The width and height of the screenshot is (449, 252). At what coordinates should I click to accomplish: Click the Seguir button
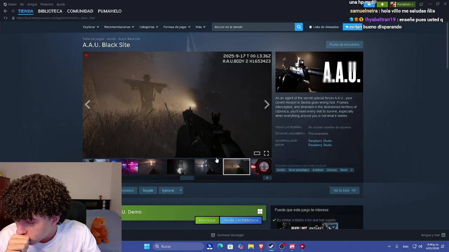(x=148, y=190)
